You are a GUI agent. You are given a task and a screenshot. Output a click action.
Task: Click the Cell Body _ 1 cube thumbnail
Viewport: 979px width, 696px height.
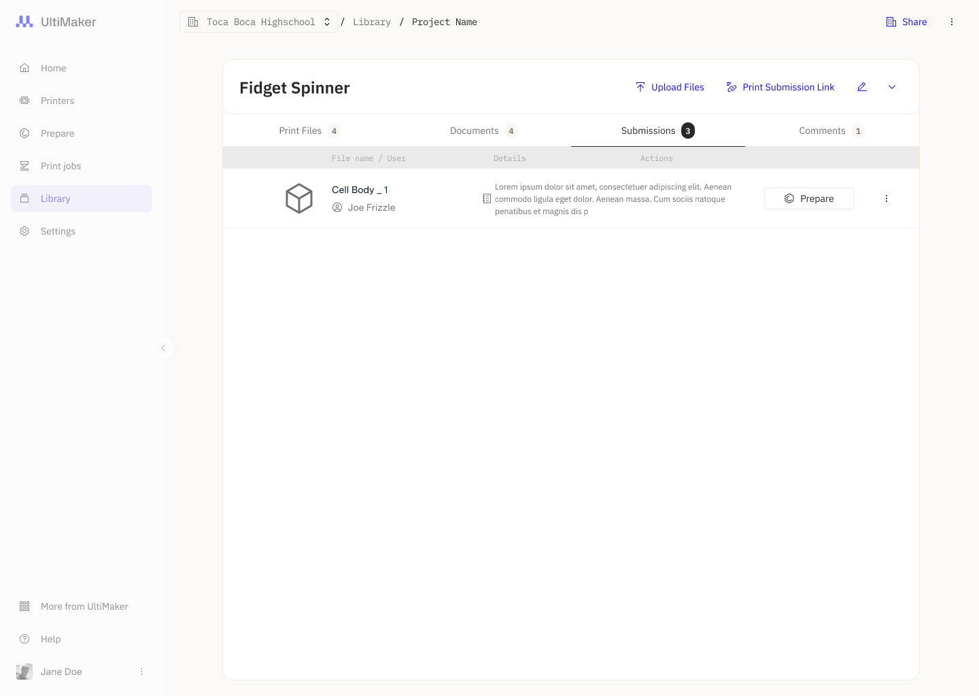point(299,198)
